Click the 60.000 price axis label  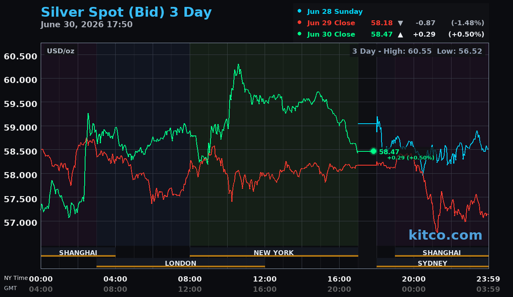point(20,80)
